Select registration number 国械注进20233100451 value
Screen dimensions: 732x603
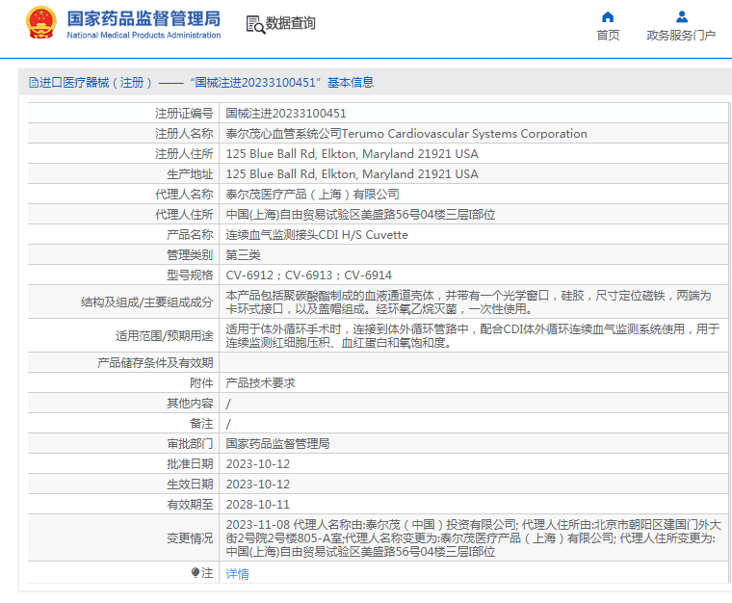[x=286, y=114]
